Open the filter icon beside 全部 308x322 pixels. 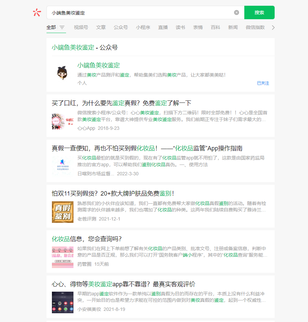pos(62,27)
